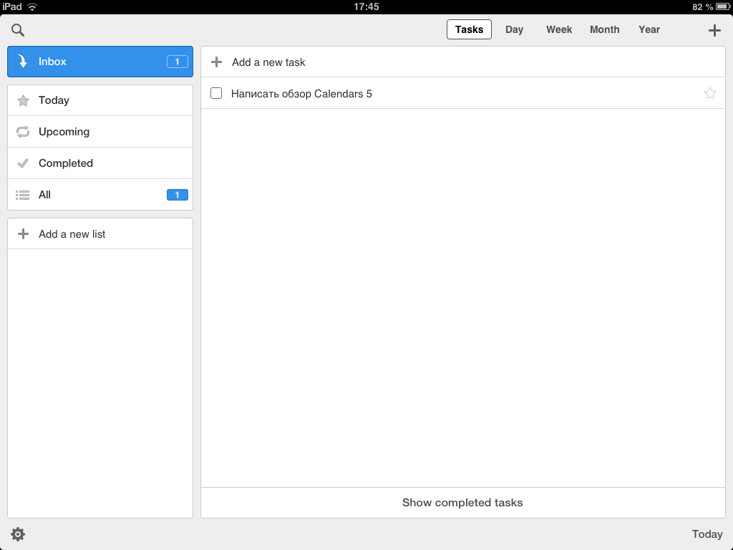Click the plus icon beside Add a new task
Screen dimensions: 733x550
click(x=216, y=62)
